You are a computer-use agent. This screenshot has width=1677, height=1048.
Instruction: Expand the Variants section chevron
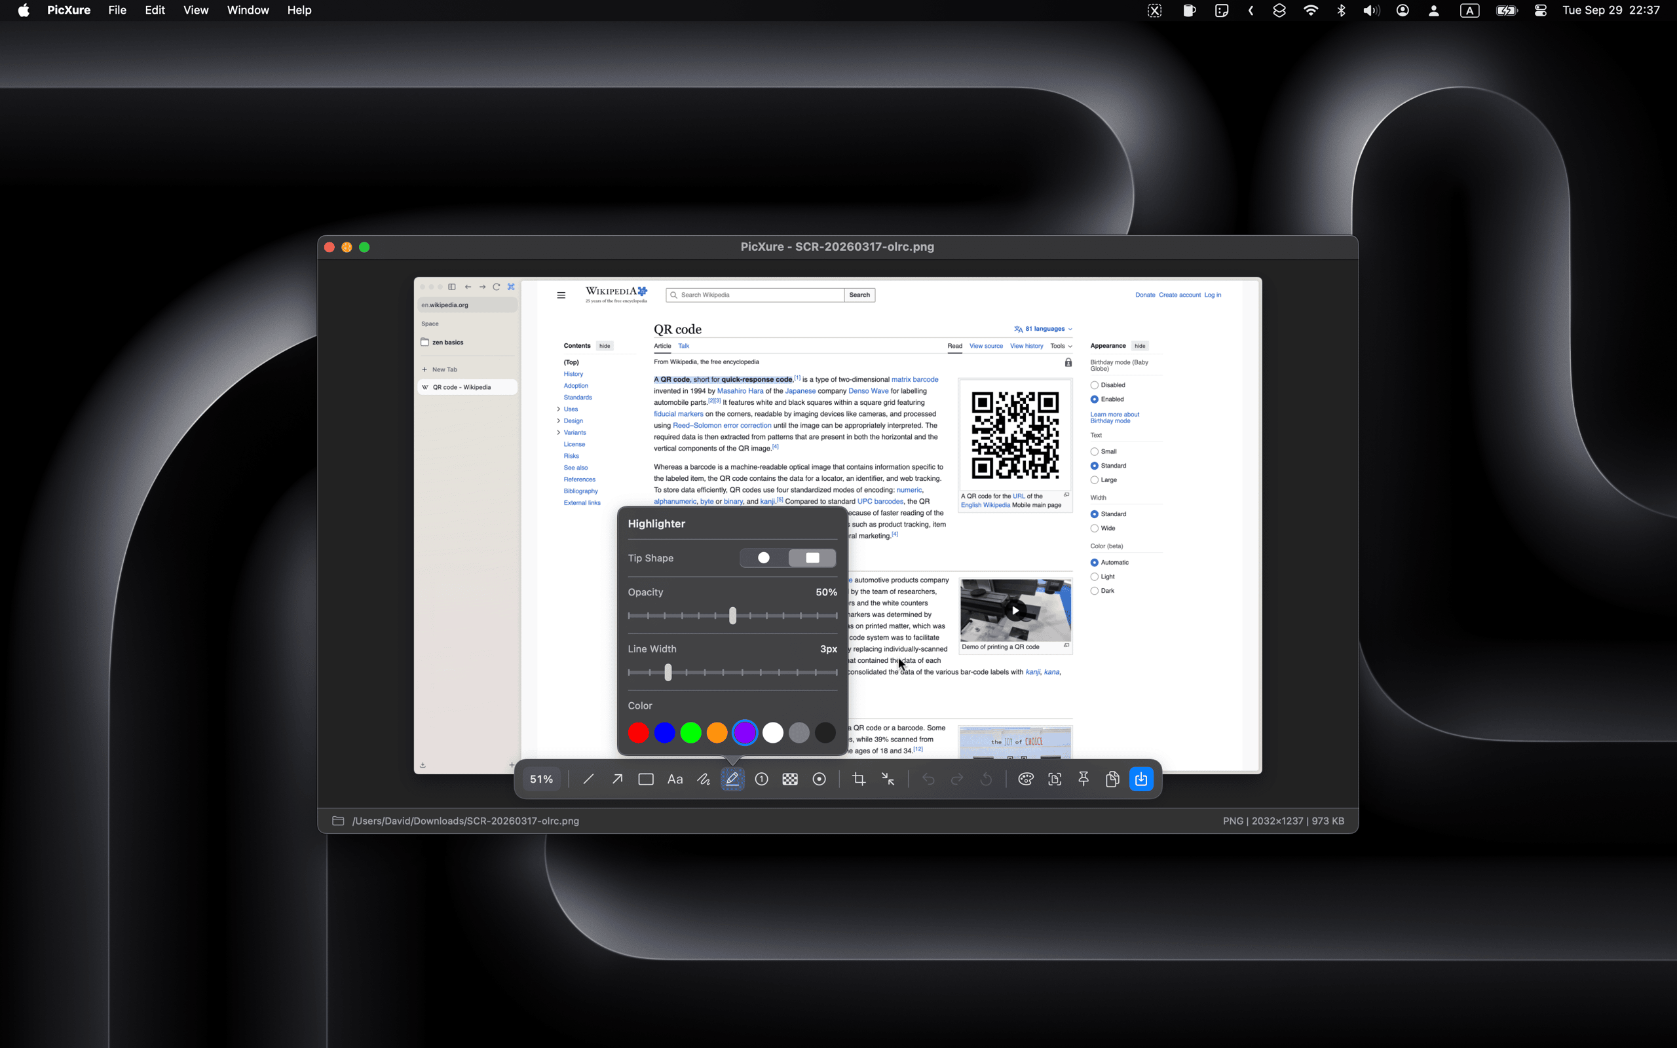click(559, 432)
